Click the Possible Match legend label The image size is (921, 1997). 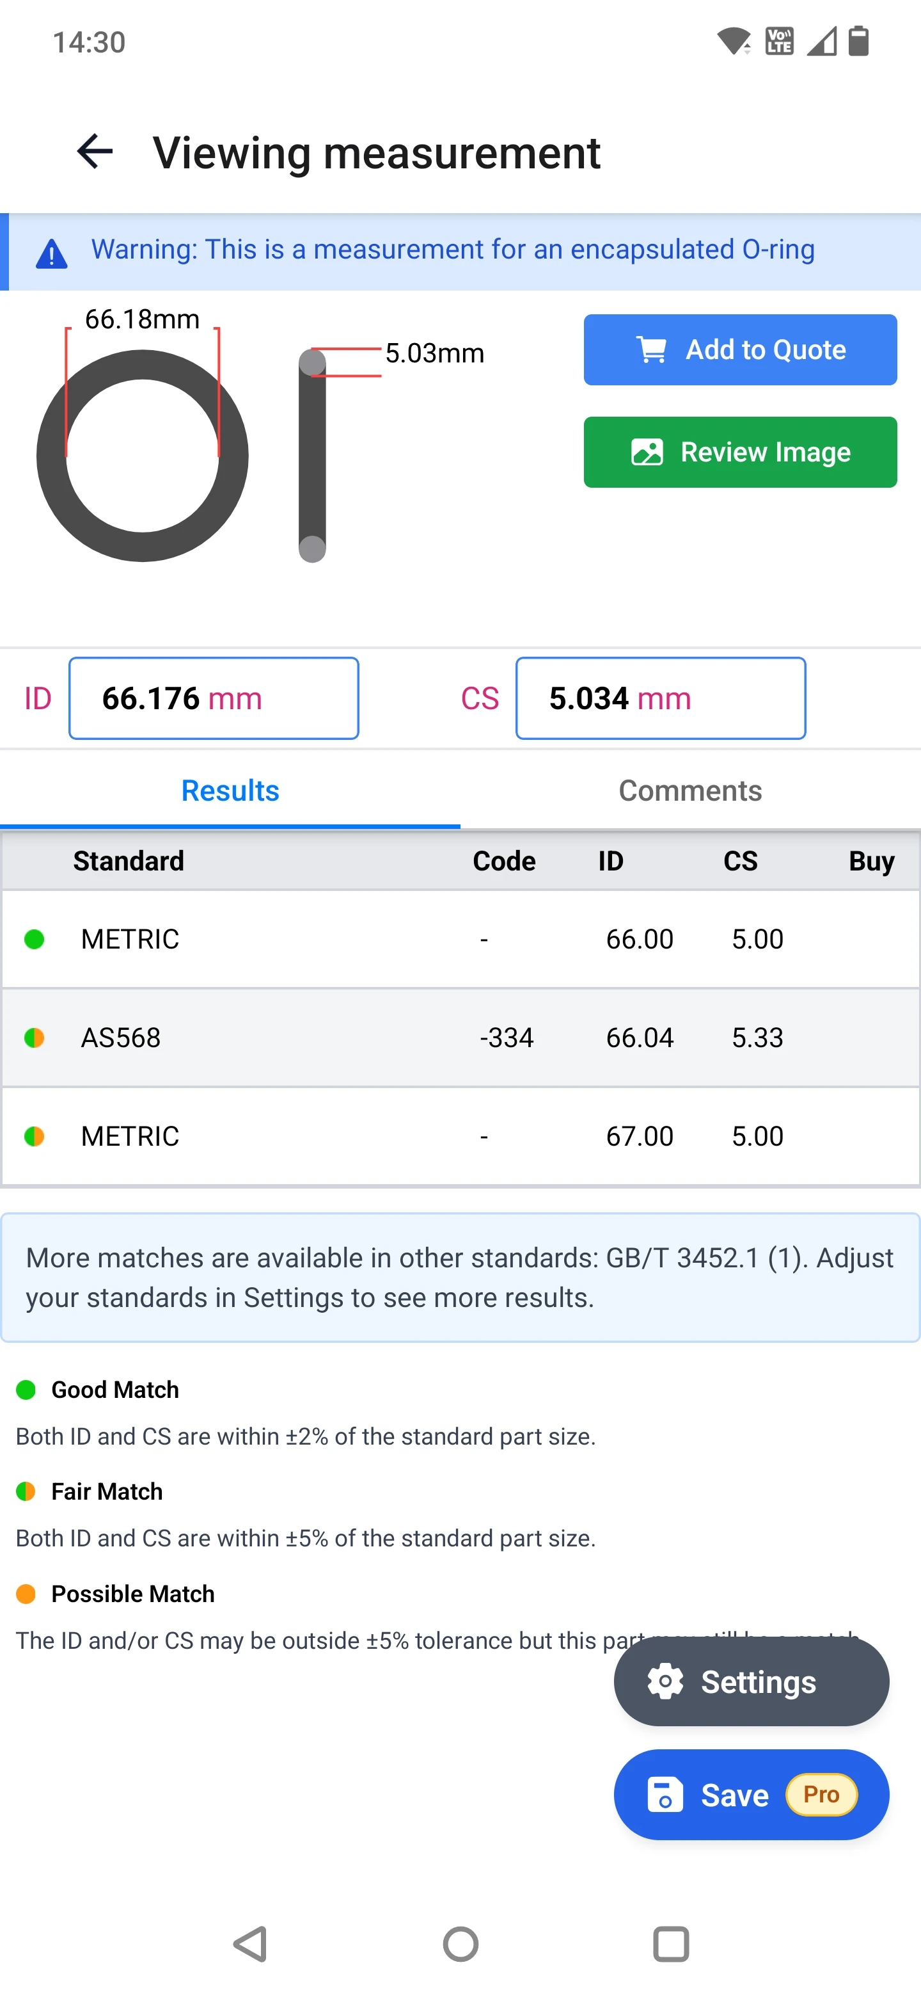click(132, 1593)
